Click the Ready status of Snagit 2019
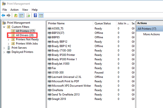The image size is (163, 108). (x=98, y=99)
